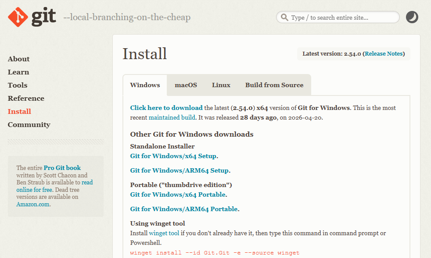
Task: Open Reference in the sidebar
Action: point(26,99)
